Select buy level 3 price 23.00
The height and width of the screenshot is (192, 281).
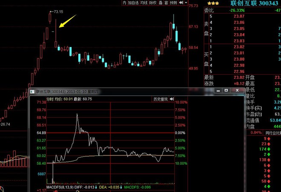point(239,59)
